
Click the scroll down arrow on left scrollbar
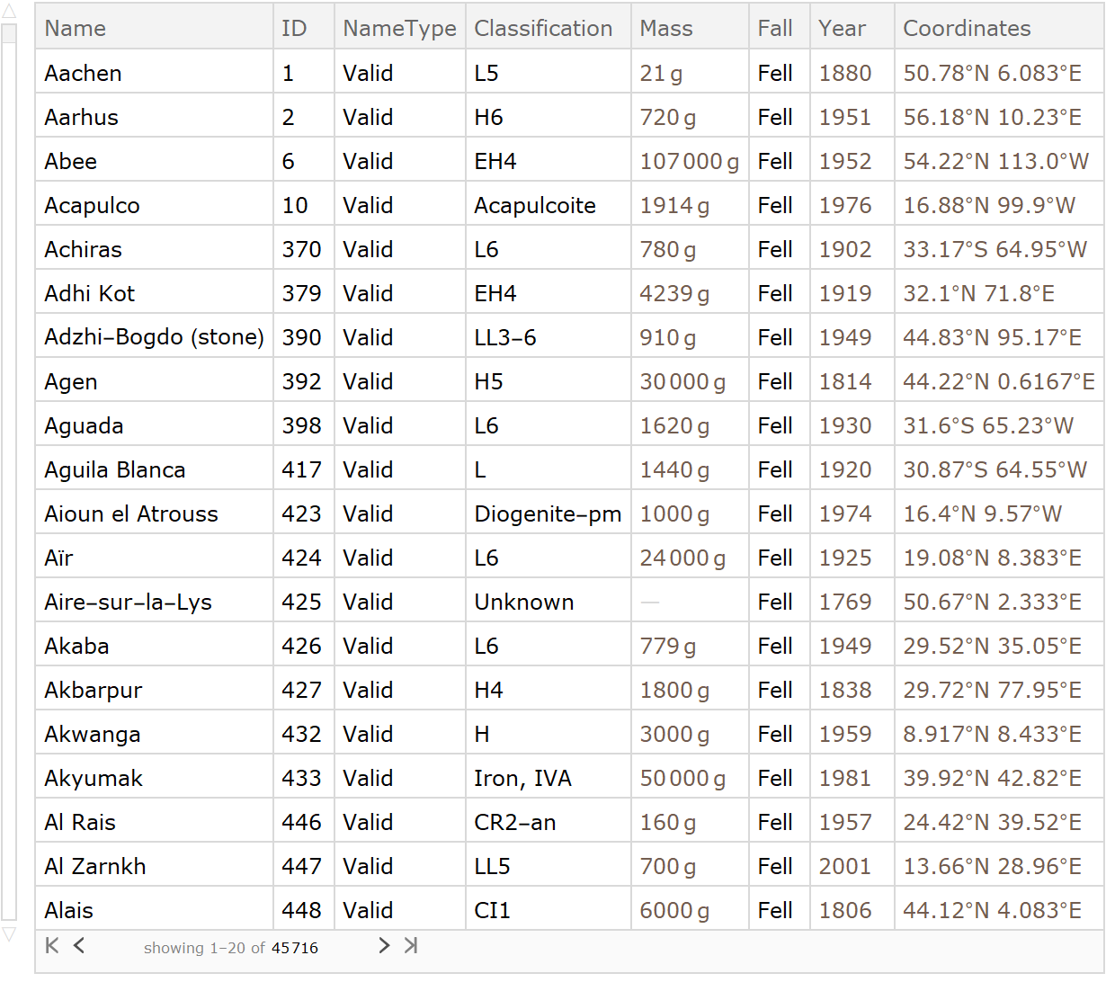[x=9, y=934]
